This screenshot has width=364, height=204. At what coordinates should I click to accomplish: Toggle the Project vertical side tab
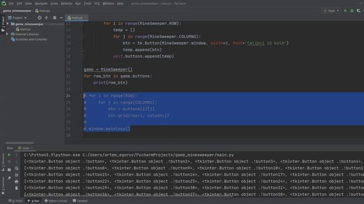pyautogui.click(x=3, y=24)
